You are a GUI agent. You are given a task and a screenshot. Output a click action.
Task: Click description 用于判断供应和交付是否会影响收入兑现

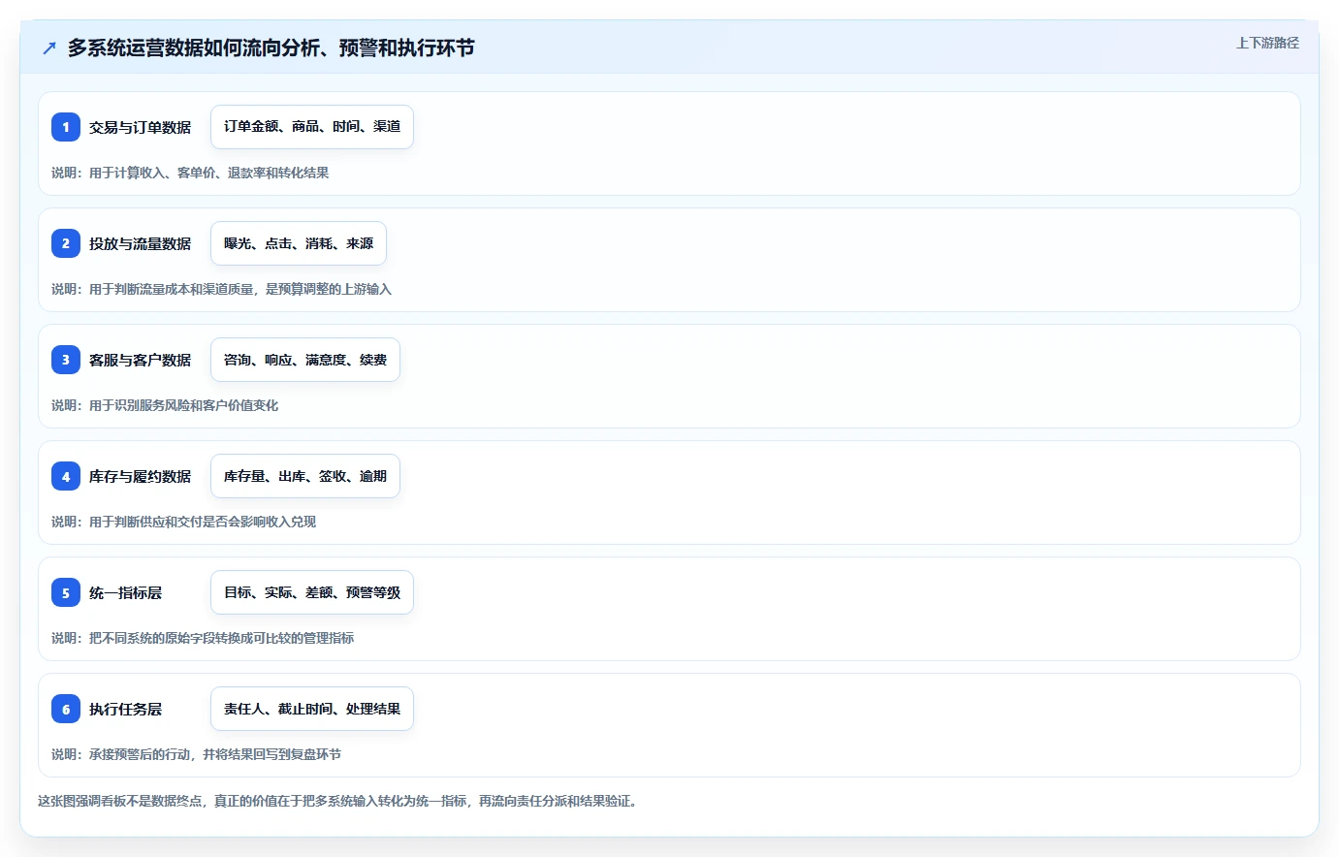coord(203,522)
